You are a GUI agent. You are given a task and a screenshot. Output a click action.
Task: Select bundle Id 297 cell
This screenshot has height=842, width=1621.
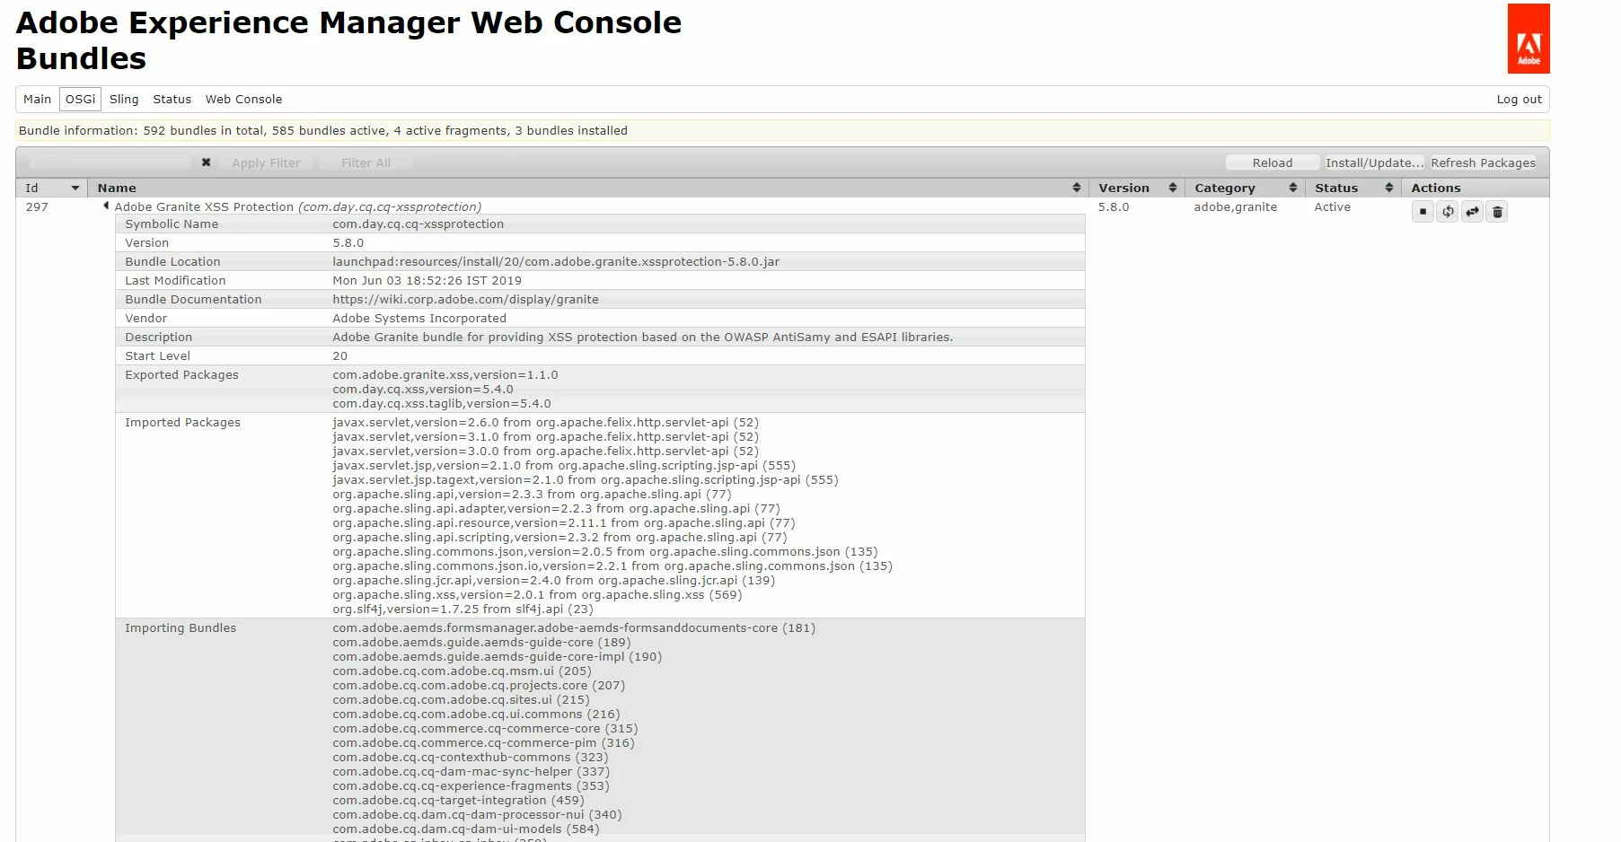point(37,206)
